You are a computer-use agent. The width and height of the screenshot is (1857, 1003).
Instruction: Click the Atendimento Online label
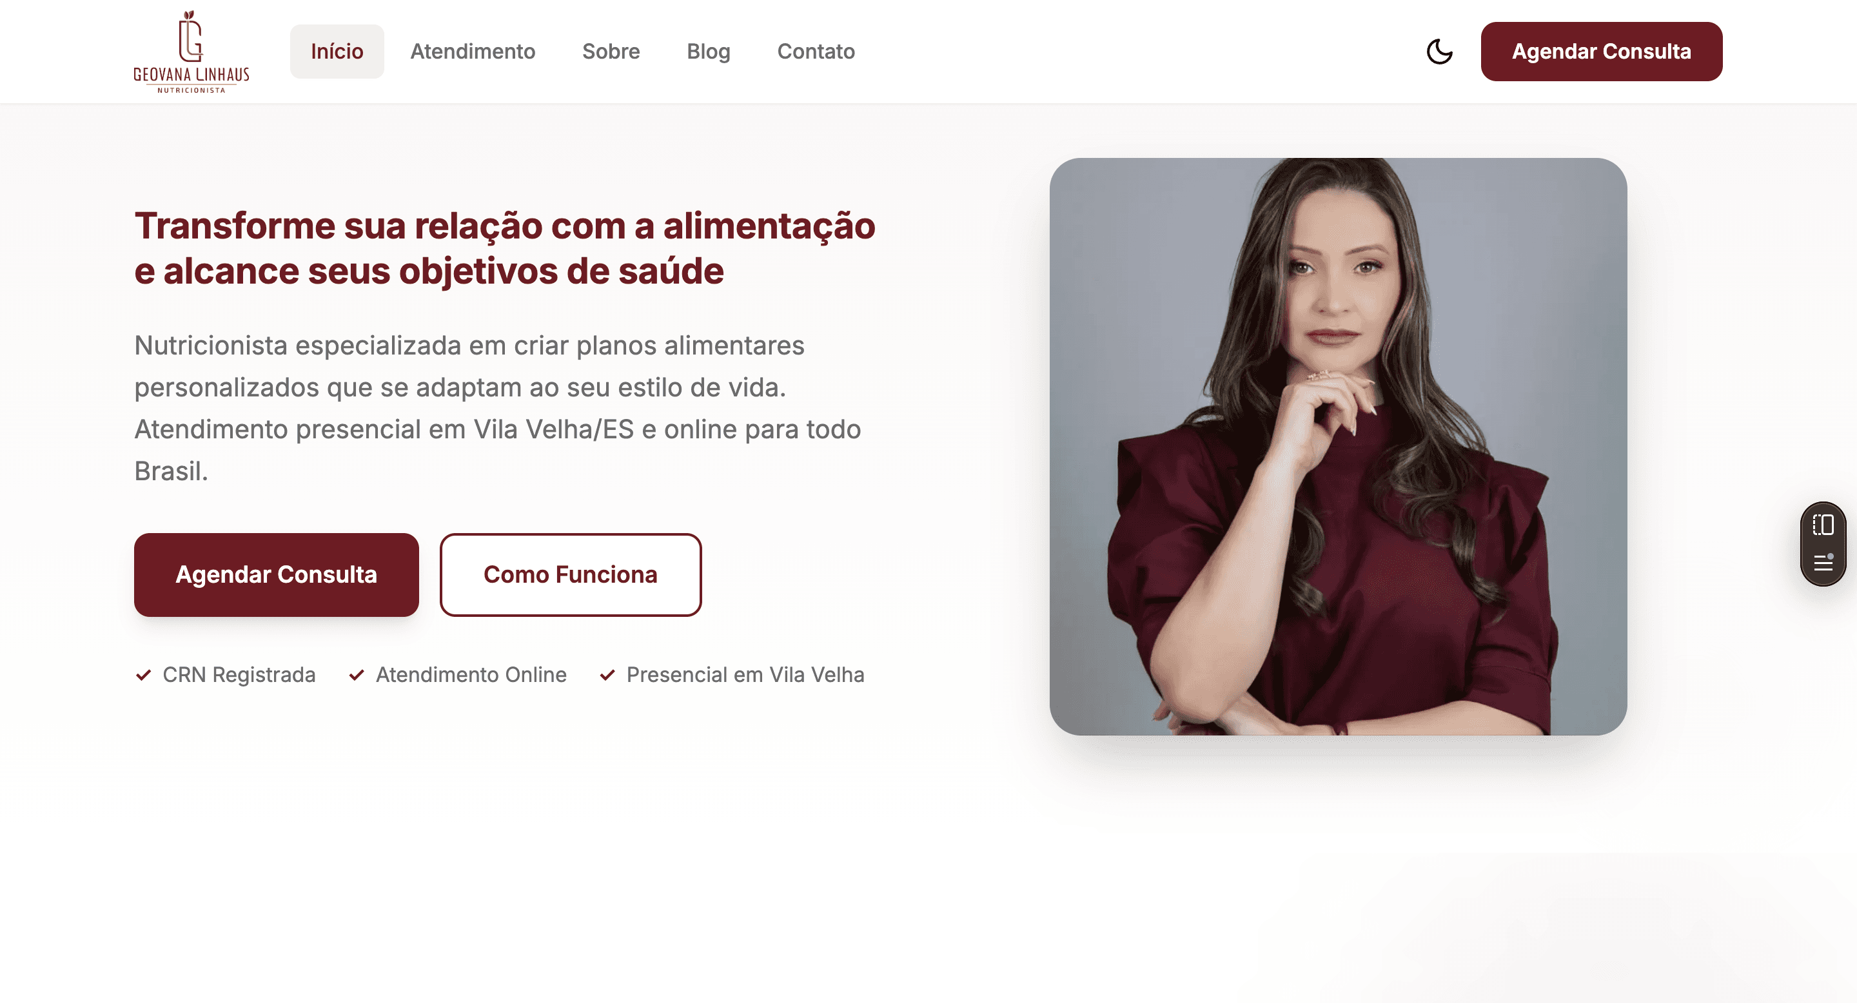(471, 674)
